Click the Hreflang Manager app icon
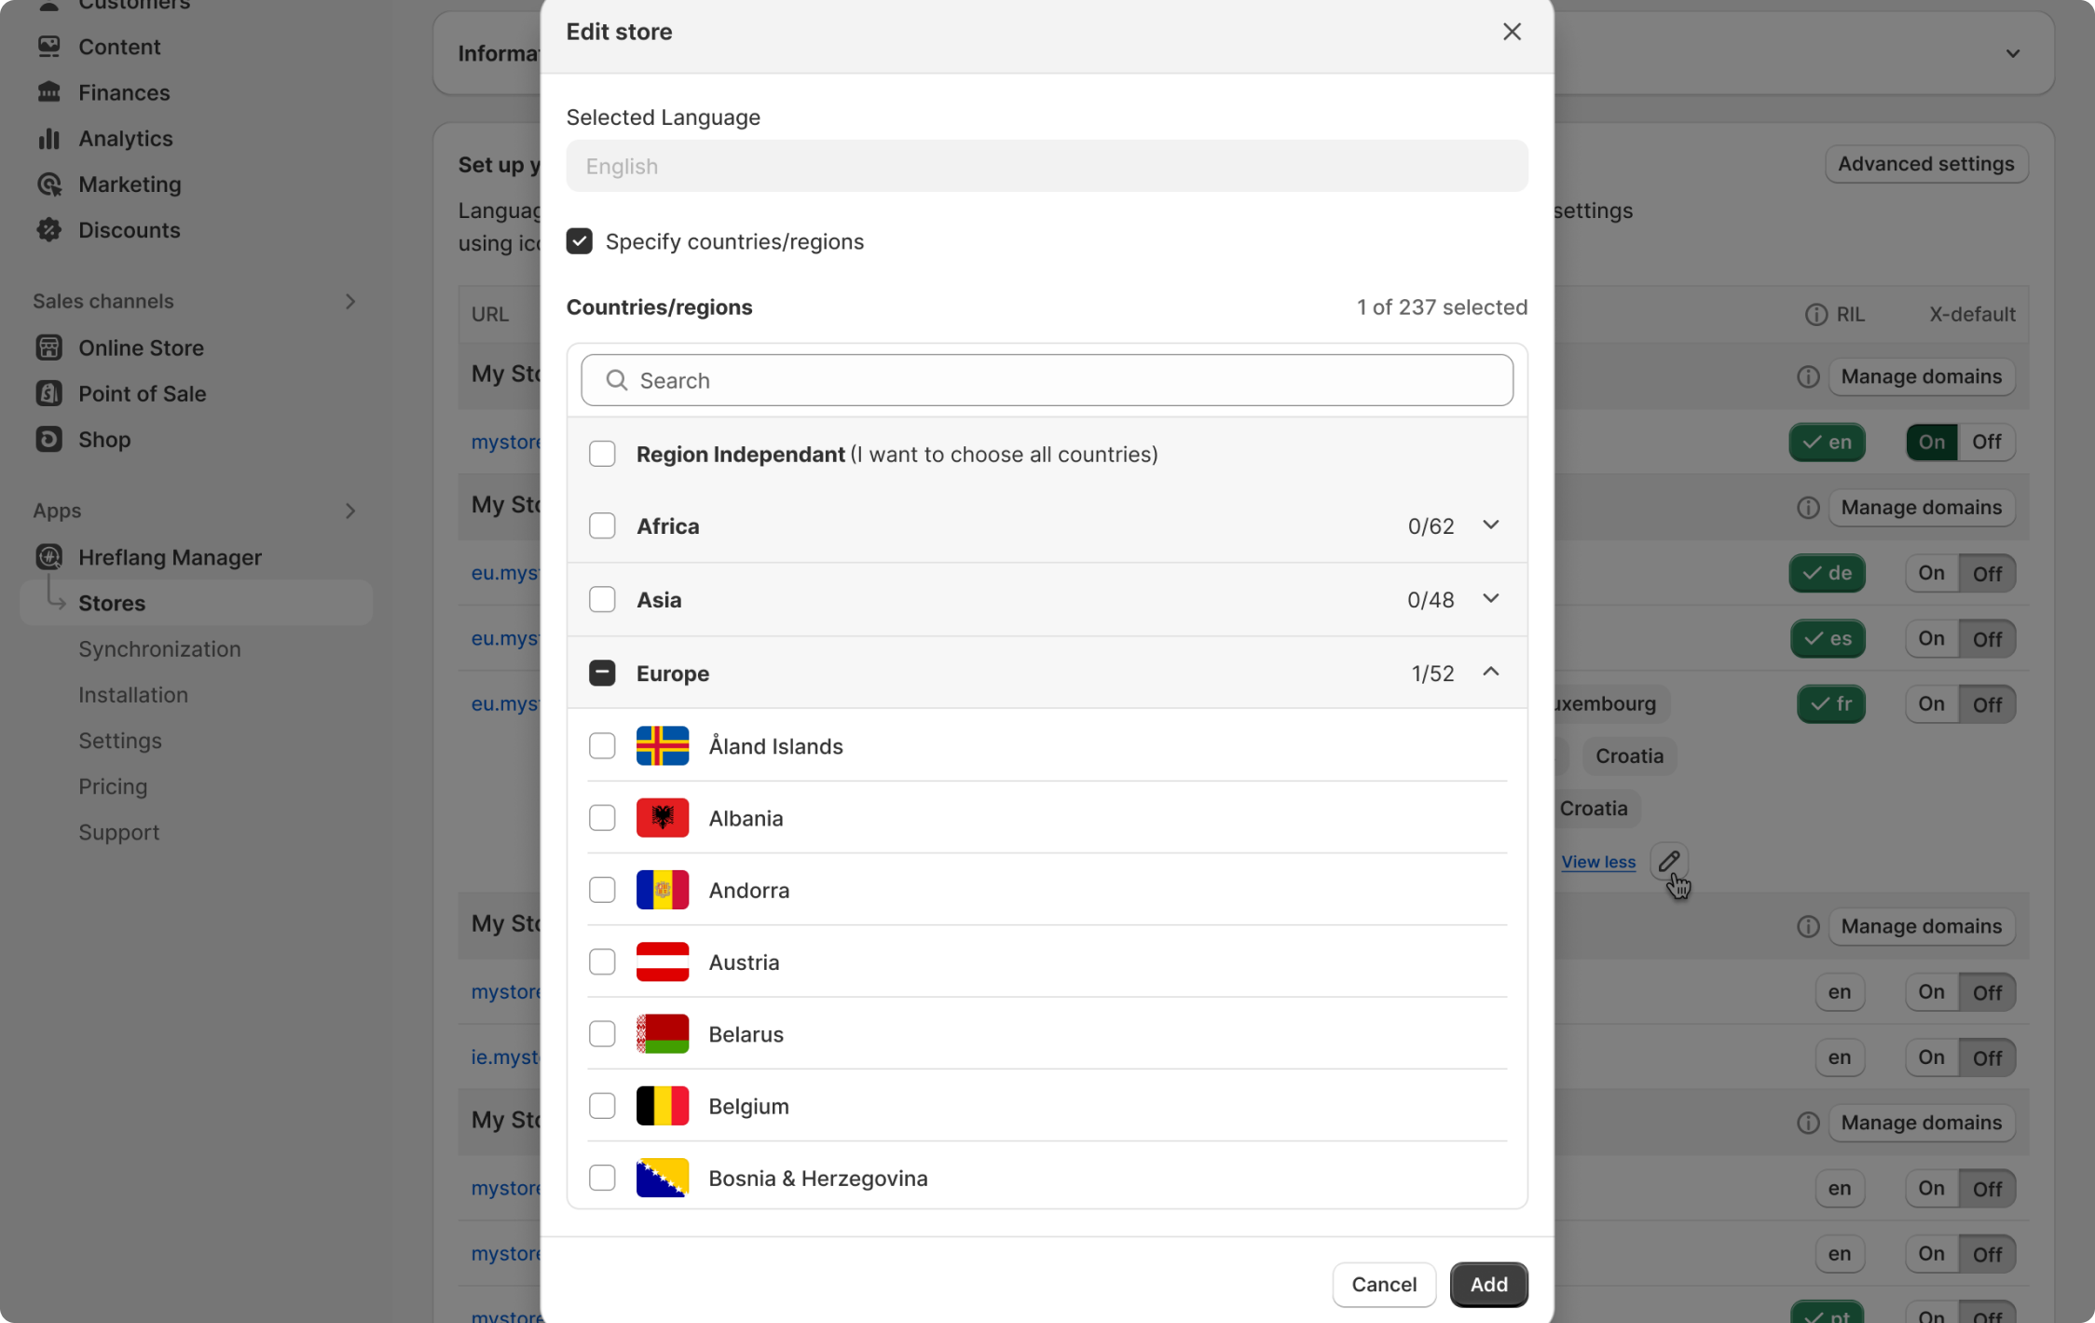 48,556
